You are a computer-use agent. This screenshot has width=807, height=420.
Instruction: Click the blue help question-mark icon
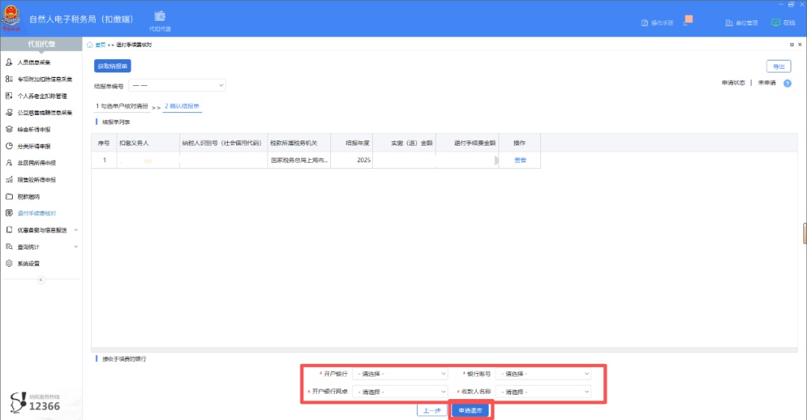[x=787, y=83]
